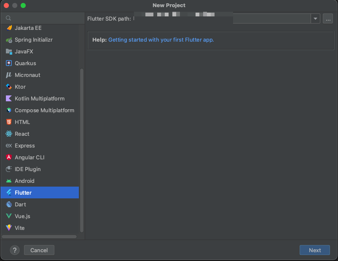Select Dart project type
Image resolution: width=338 pixels, height=261 pixels.
click(x=40, y=204)
